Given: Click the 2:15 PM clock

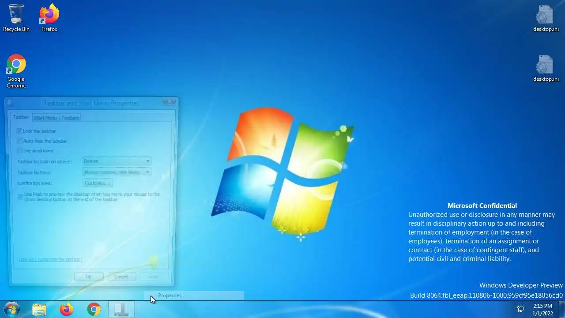Looking at the screenshot, I should click(542, 310).
